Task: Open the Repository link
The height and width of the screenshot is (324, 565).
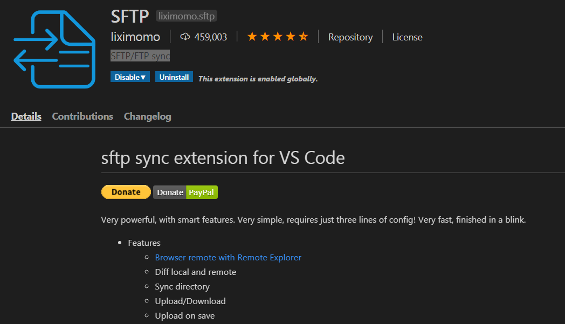Action: 350,37
